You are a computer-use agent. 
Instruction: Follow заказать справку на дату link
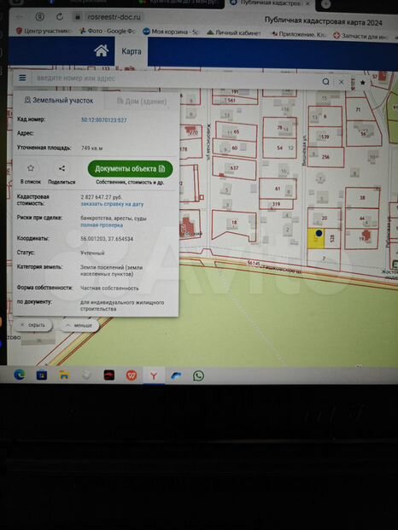pos(112,204)
